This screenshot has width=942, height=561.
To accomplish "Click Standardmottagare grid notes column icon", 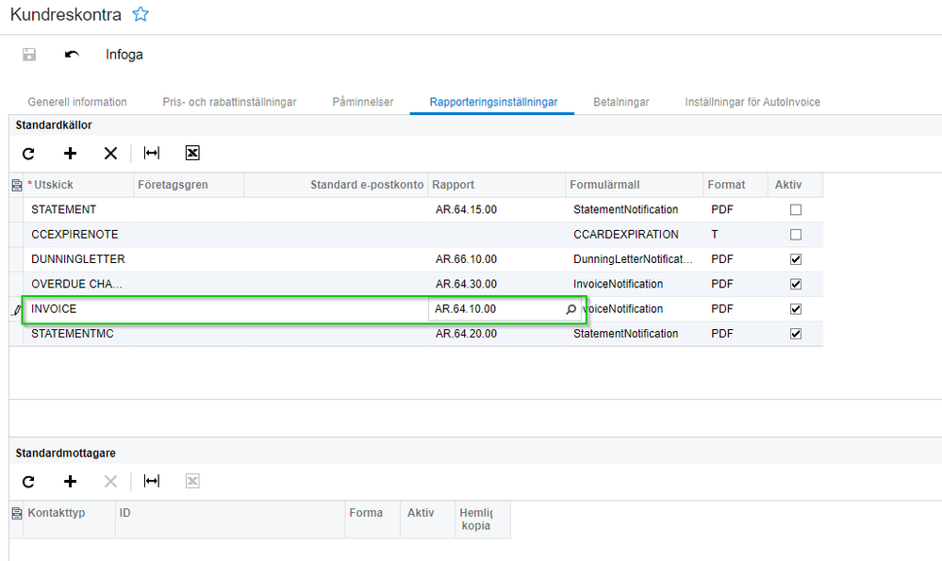I will coord(17,513).
